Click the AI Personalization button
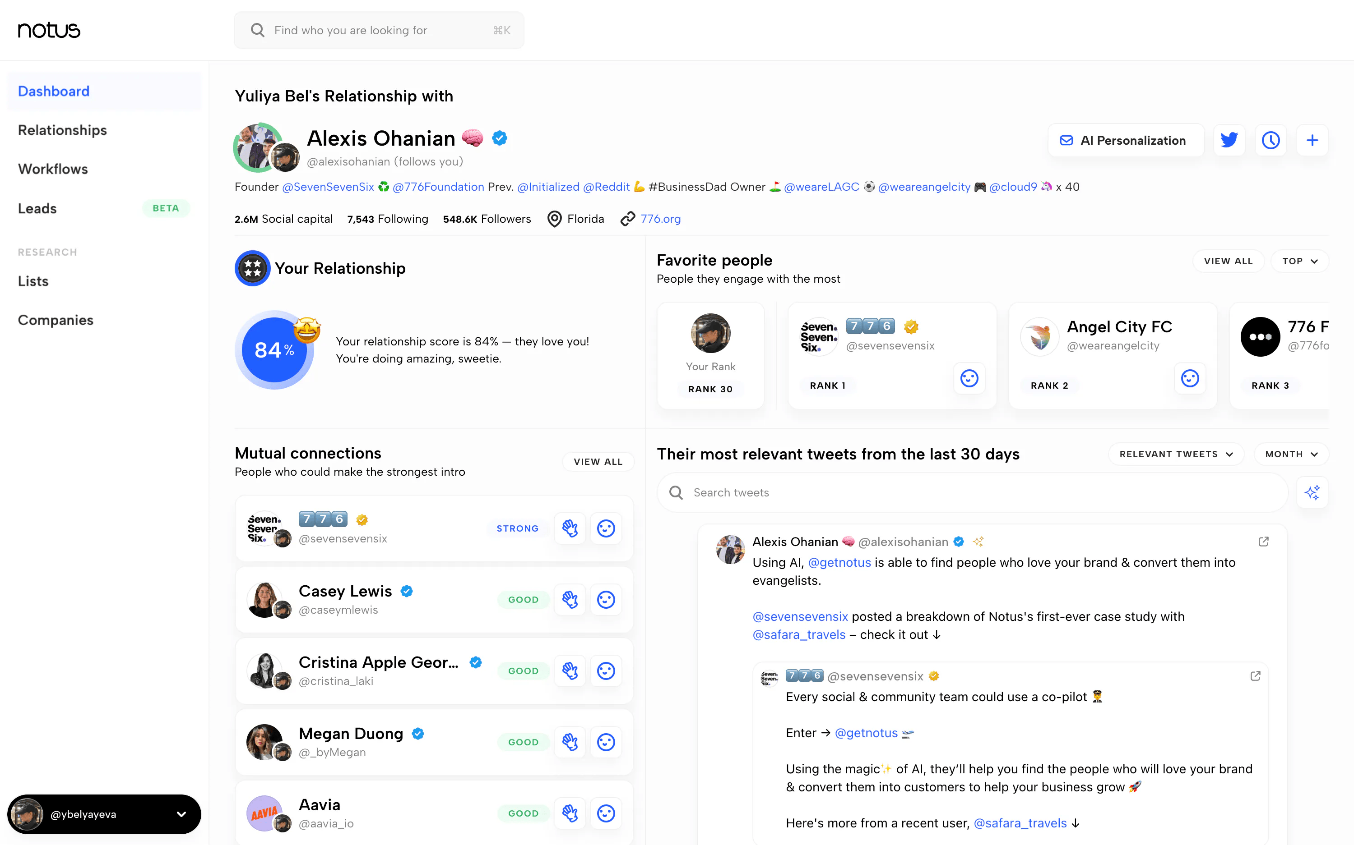The width and height of the screenshot is (1354, 845). [x=1125, y=140]
